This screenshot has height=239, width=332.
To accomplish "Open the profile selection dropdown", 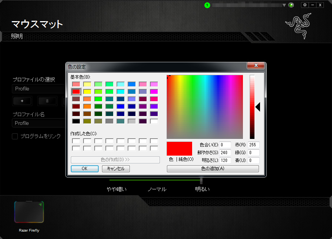I will pos(39,89).
